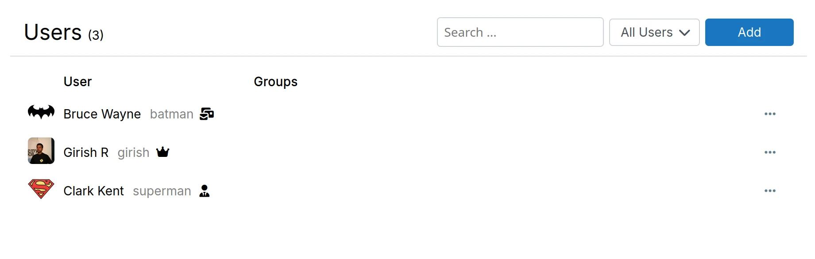Open the All Users filter dropdown
This screenshot has width=815, height=259.
pyautogui.click(x=654, y=32)
